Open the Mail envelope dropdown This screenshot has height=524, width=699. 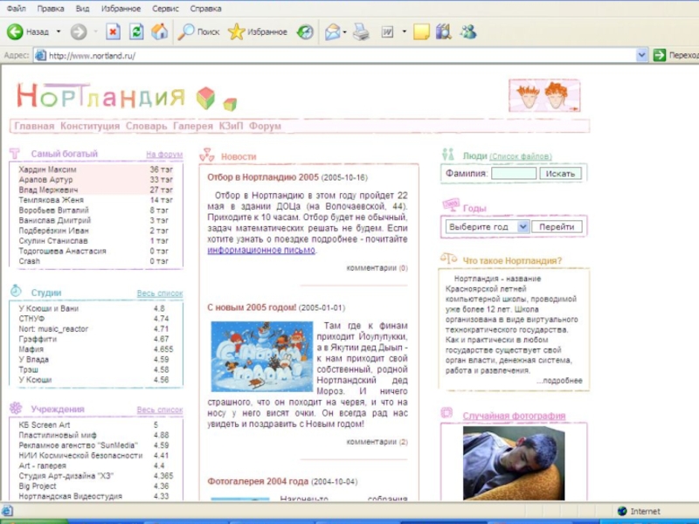pos(336,32)
